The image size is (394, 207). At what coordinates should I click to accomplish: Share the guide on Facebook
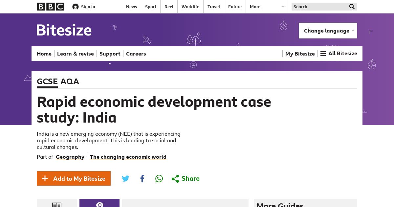(142, 178)
